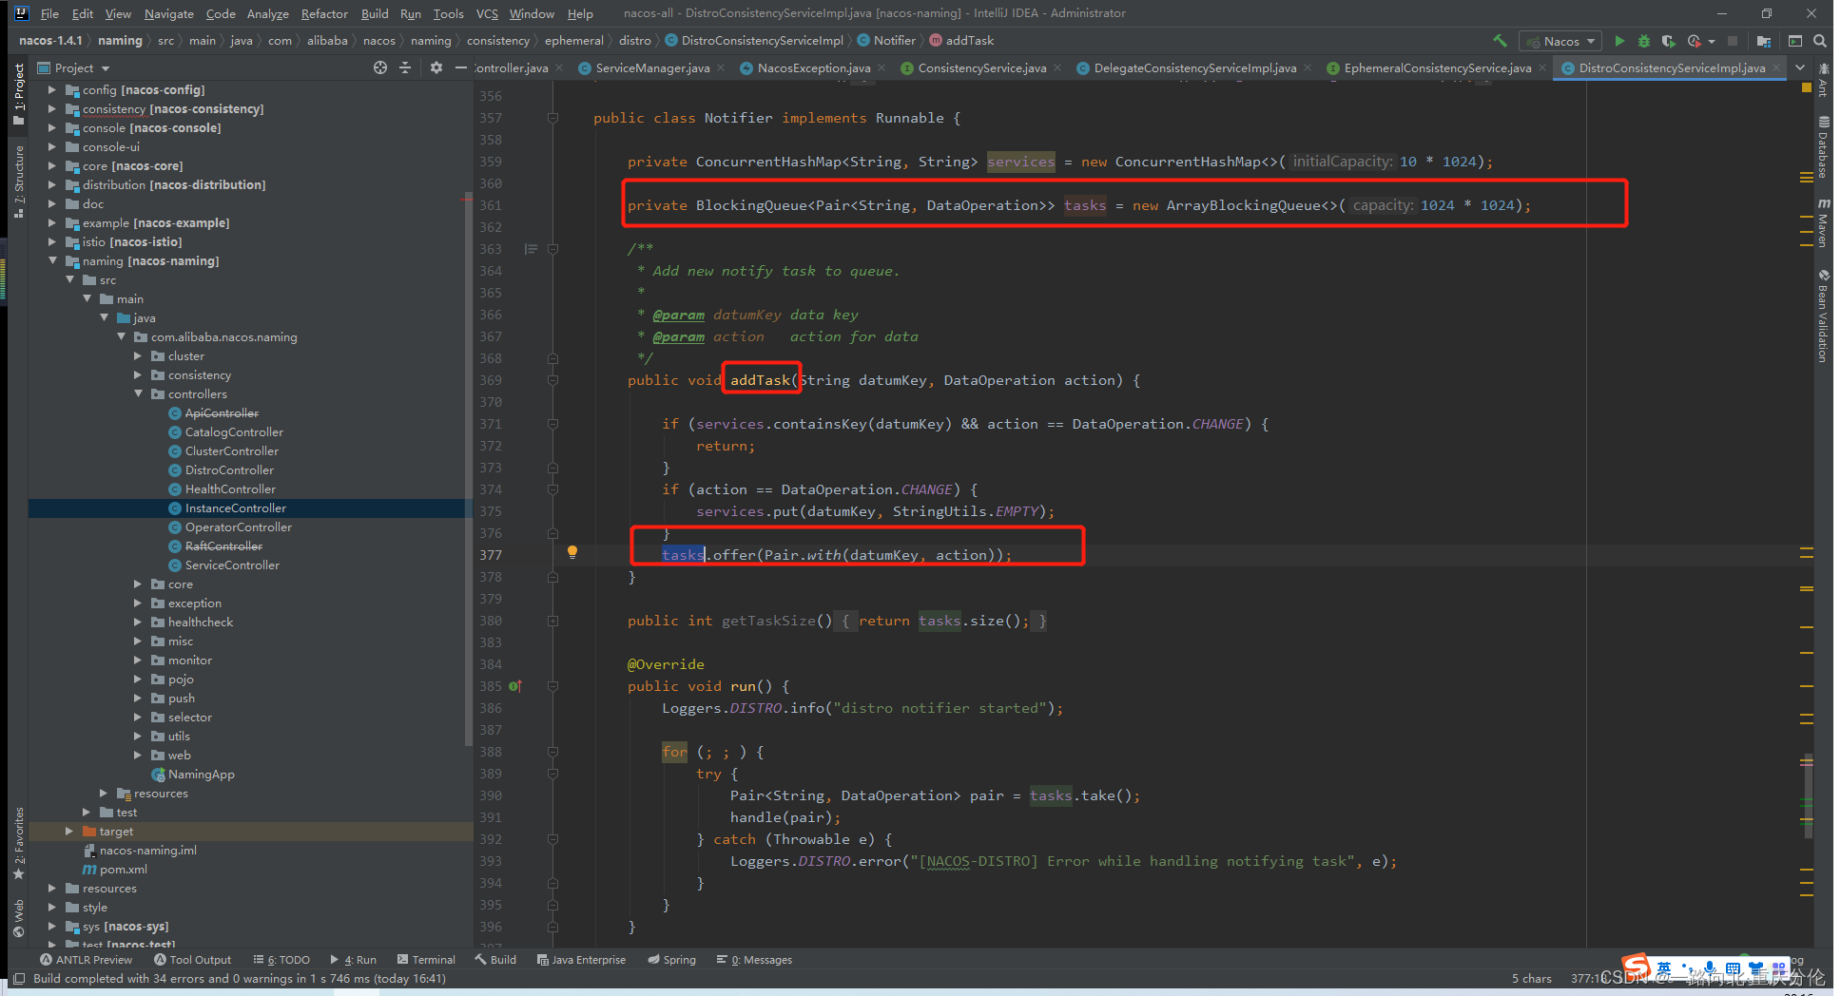Open the VCS menu
1841x996 pixels.
(487, 13)
